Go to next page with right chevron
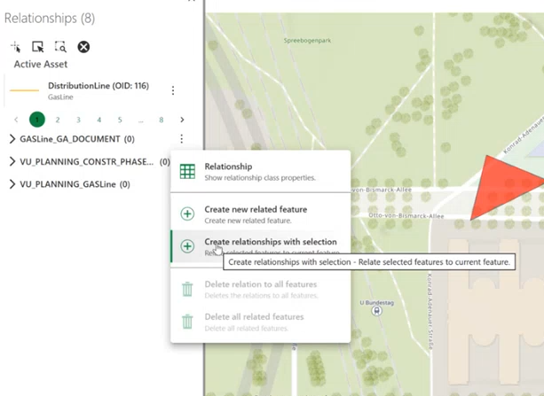 [182, 120]
